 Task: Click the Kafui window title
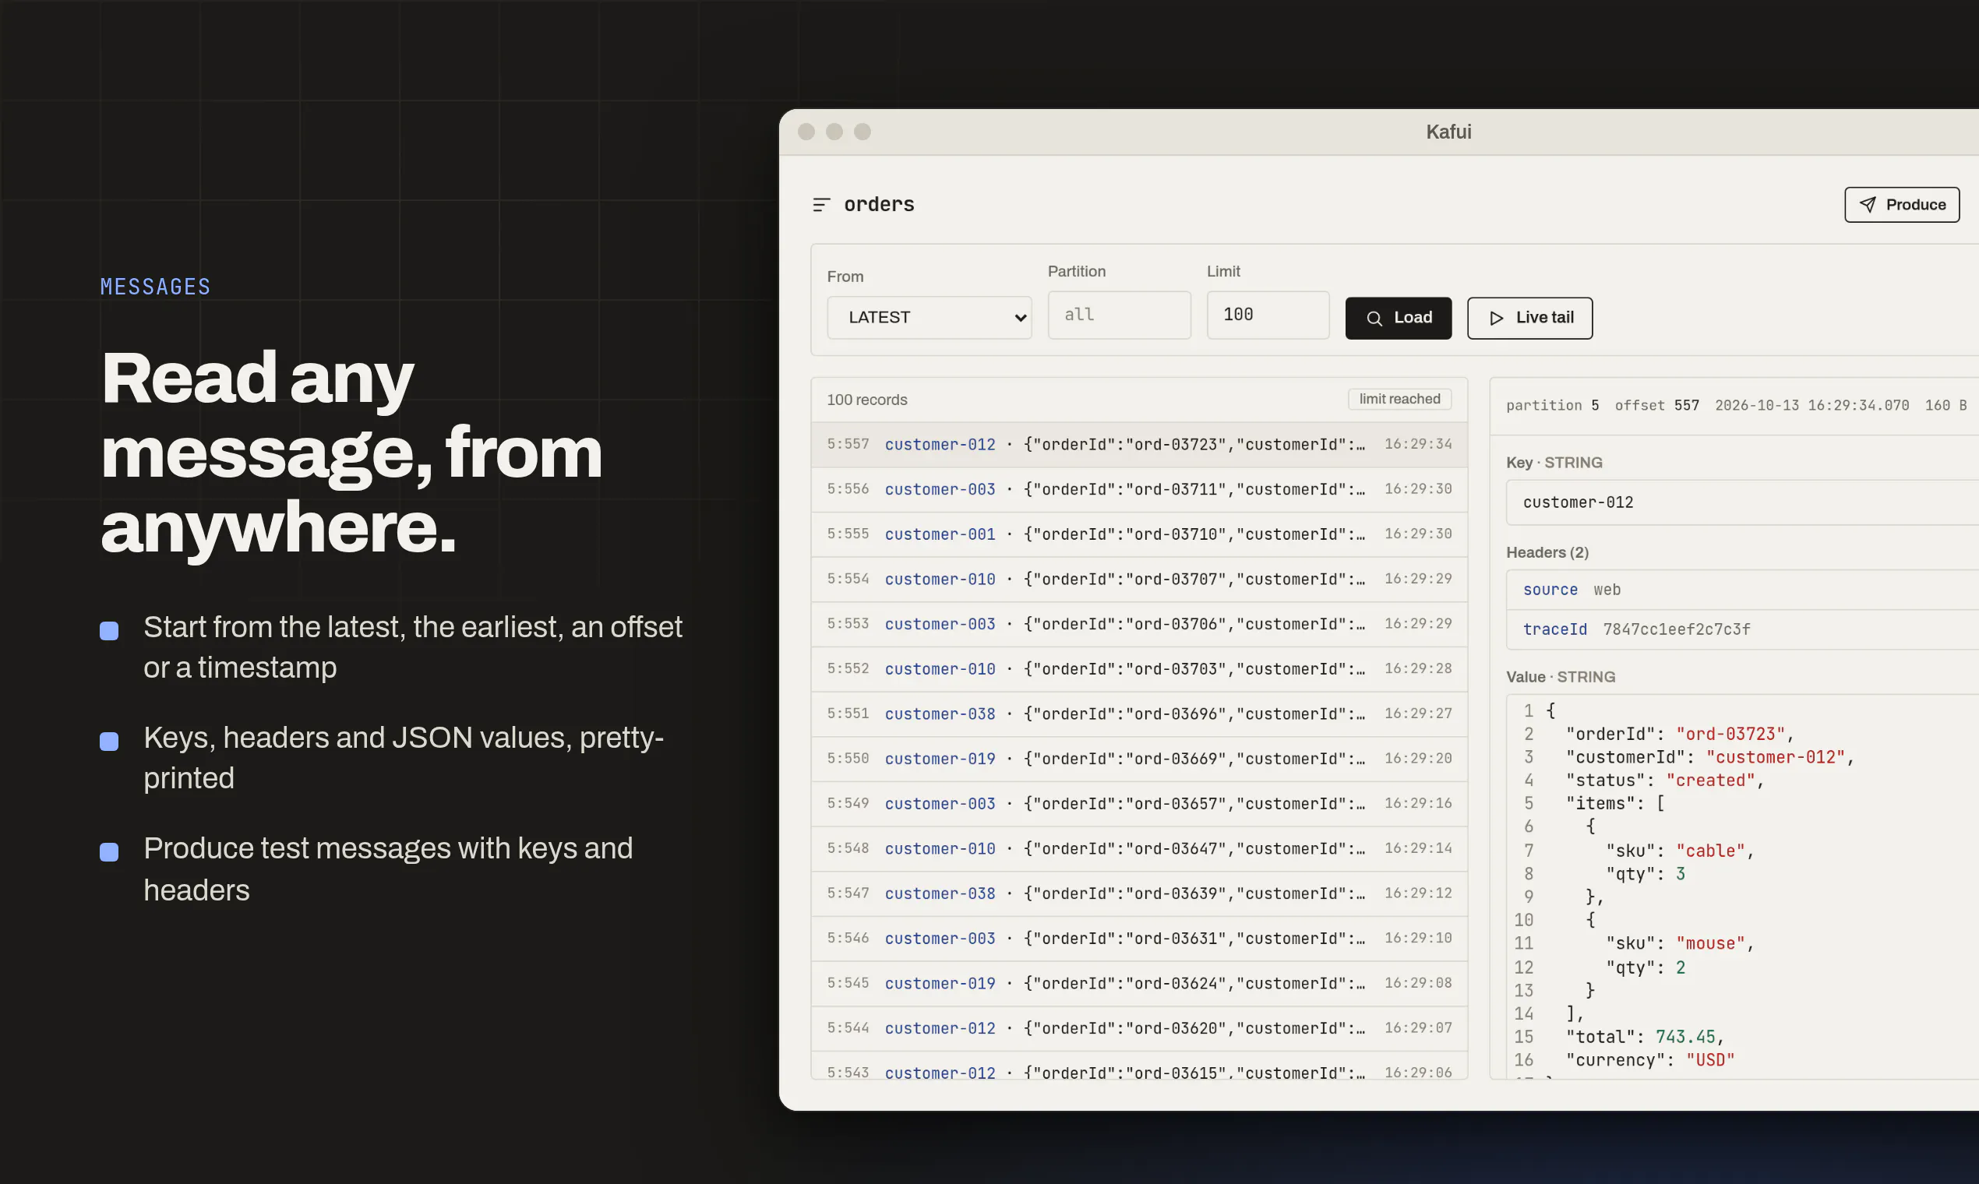pos(1448,132)
